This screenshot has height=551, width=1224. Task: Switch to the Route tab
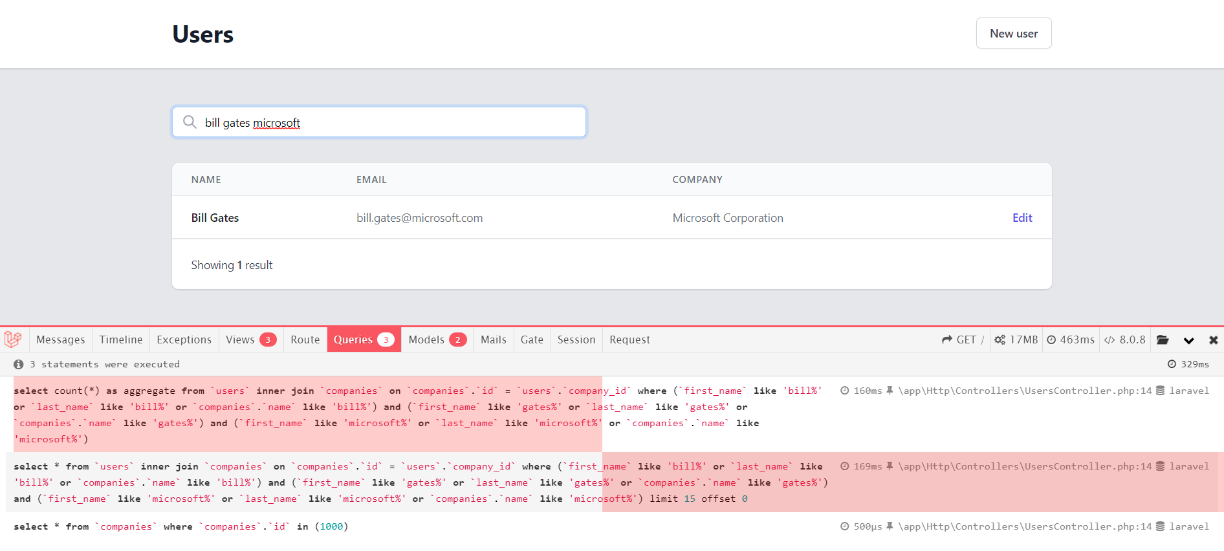click(305, 340)
